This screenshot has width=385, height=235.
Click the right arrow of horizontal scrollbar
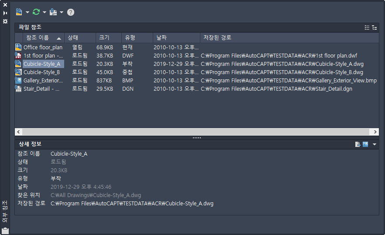click(x=375, y=132)
